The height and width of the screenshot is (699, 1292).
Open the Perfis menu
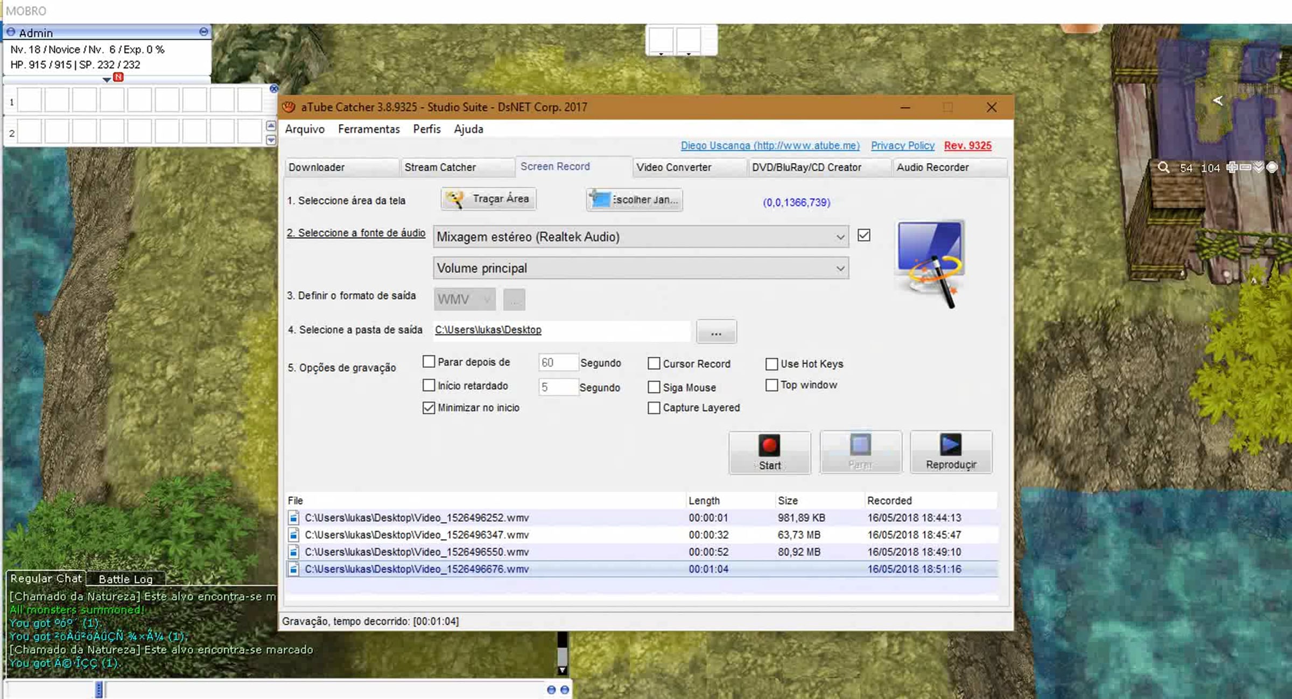tap(427, 129)
